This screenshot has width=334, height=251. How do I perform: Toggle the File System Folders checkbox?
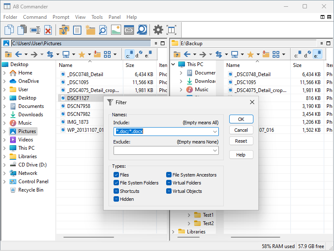click(x=116, y=183)
